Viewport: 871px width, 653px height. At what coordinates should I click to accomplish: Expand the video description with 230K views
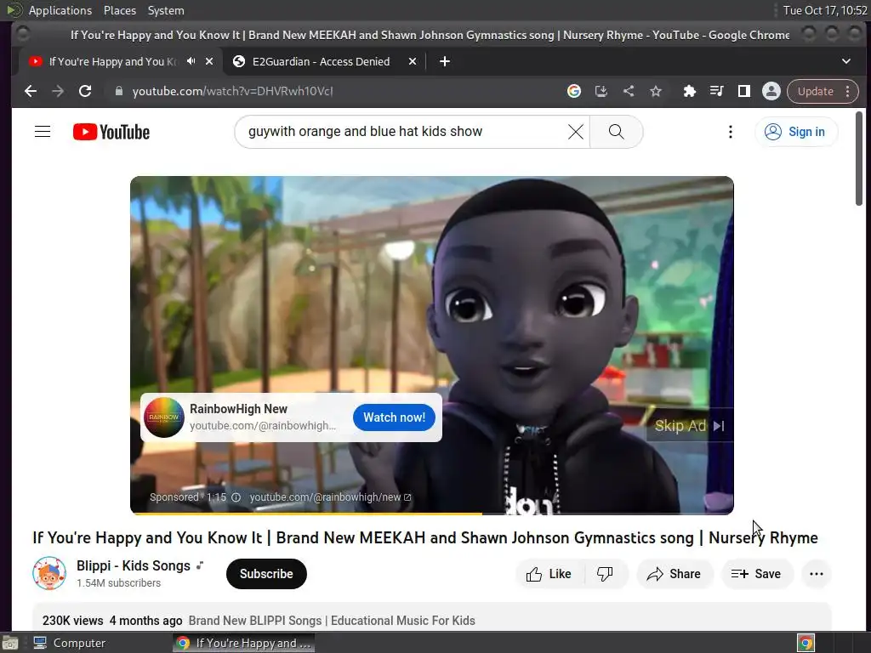click(x=431, y=617)
